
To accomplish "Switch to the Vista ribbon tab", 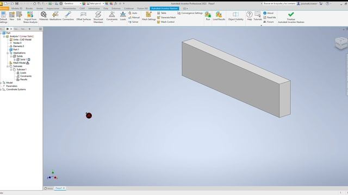I will coord(105,9).
